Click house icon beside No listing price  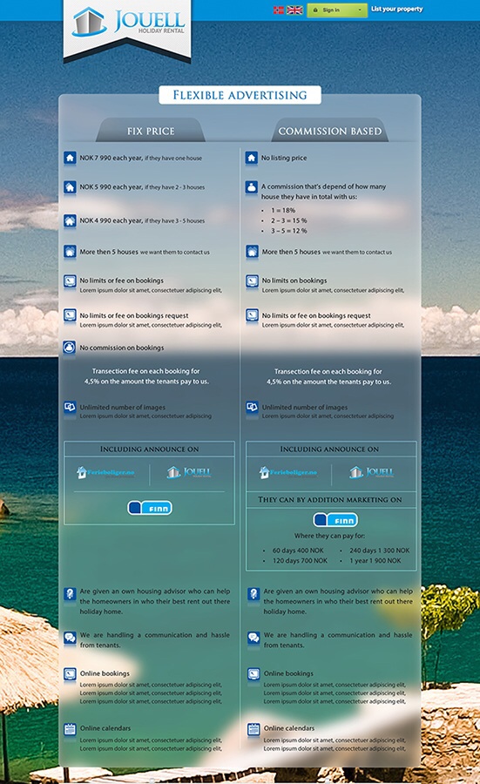[252, 158]
